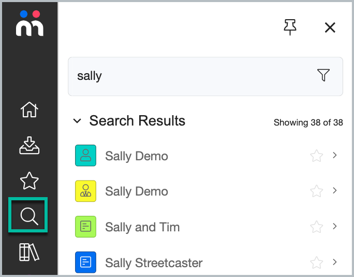354x277 pixels.
Task: Open the Sally and Tim result
Action: [x=142, y=227]
